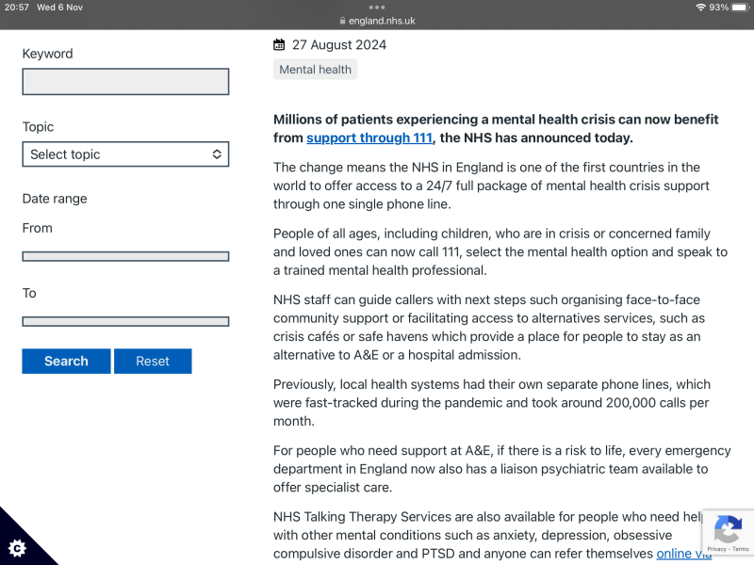Tap the three-dot multitasking control at top
754x565 pixels.
pos(377,7)
